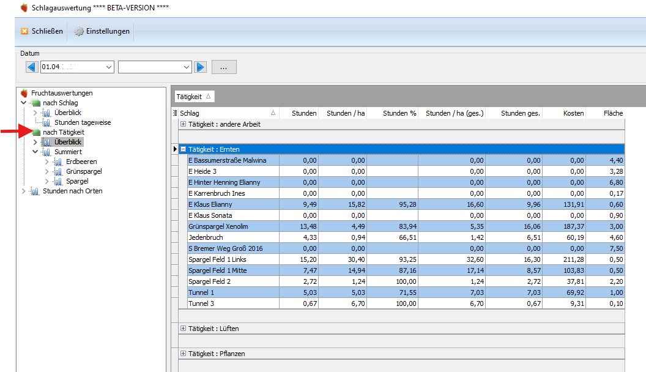646x372 pixels.
Task: Select the Erdbeeren tree item
Action: [81, 162]
